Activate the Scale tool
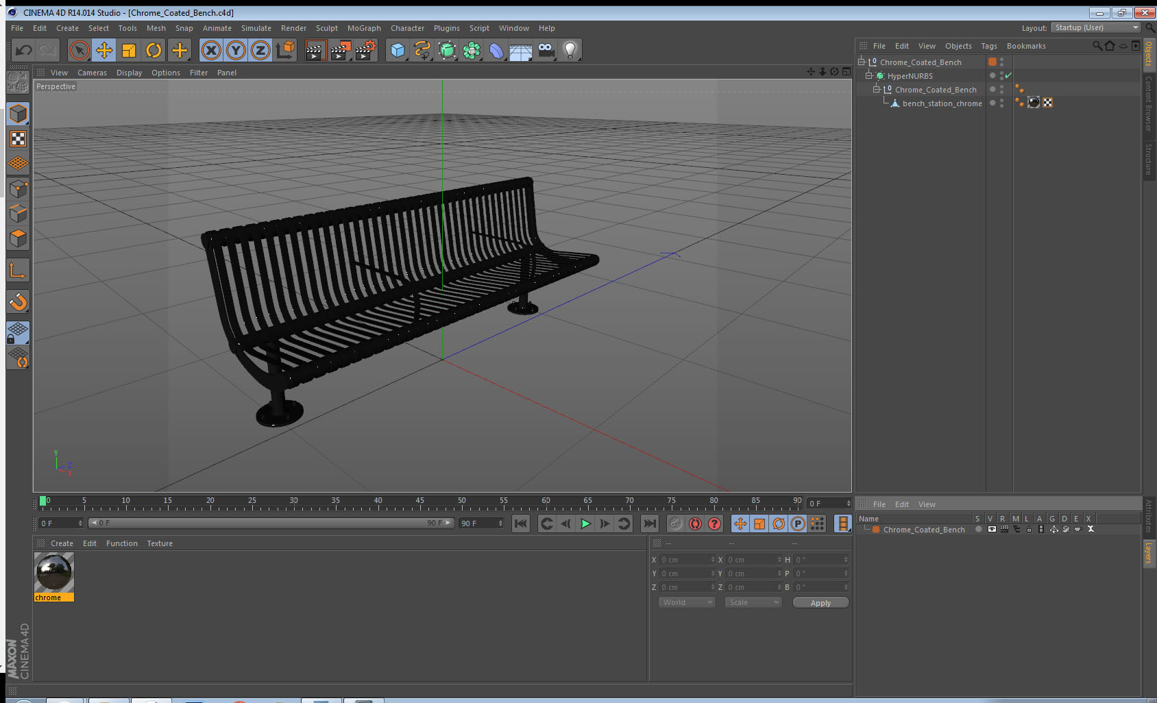1157x703 pixels. pos(129,50)
